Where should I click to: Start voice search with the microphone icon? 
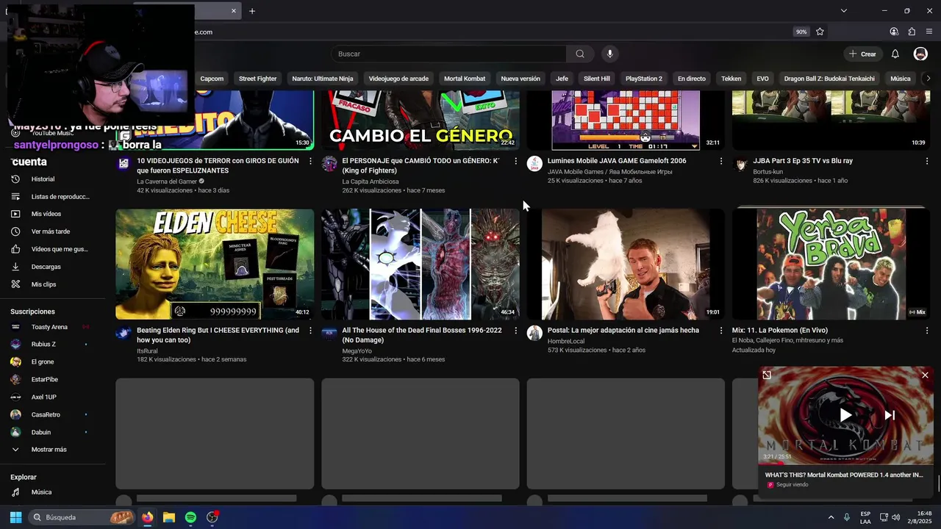(609, 54)
